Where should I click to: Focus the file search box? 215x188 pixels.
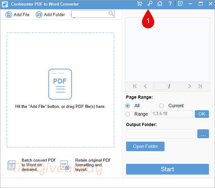tap(93, 14)
